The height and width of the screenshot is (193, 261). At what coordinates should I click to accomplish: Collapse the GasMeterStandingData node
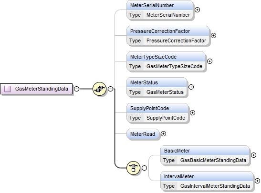coord(76,89)
